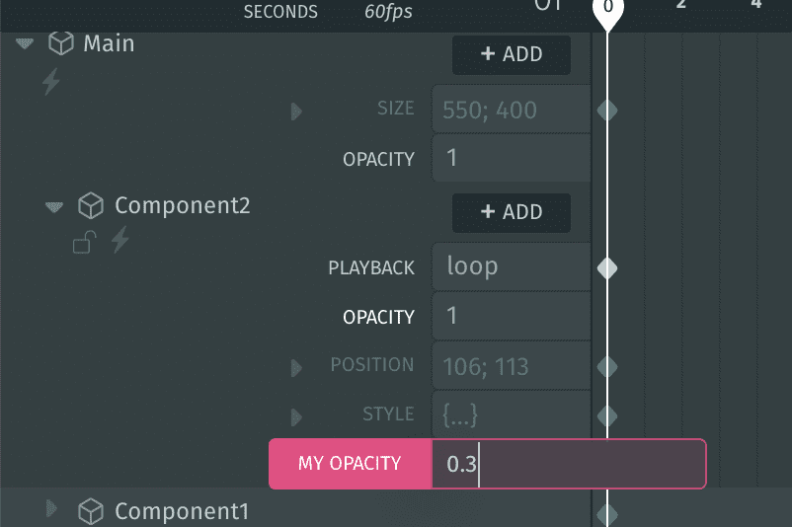
Task: Click the + ADD button for Main
Action: click(512, 54)
